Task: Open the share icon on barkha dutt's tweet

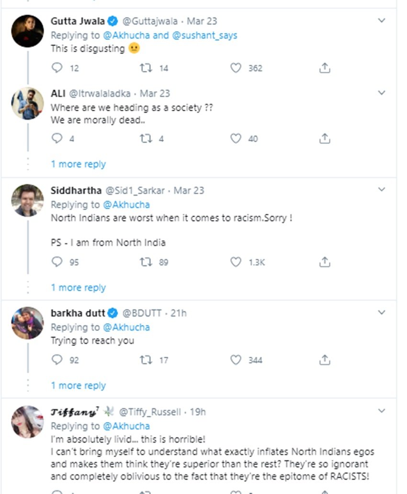Action: point(325,360)
